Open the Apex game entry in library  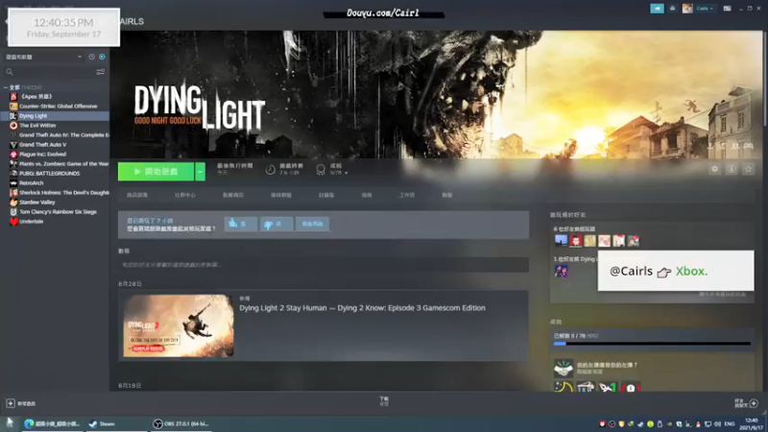click(36, 97)
